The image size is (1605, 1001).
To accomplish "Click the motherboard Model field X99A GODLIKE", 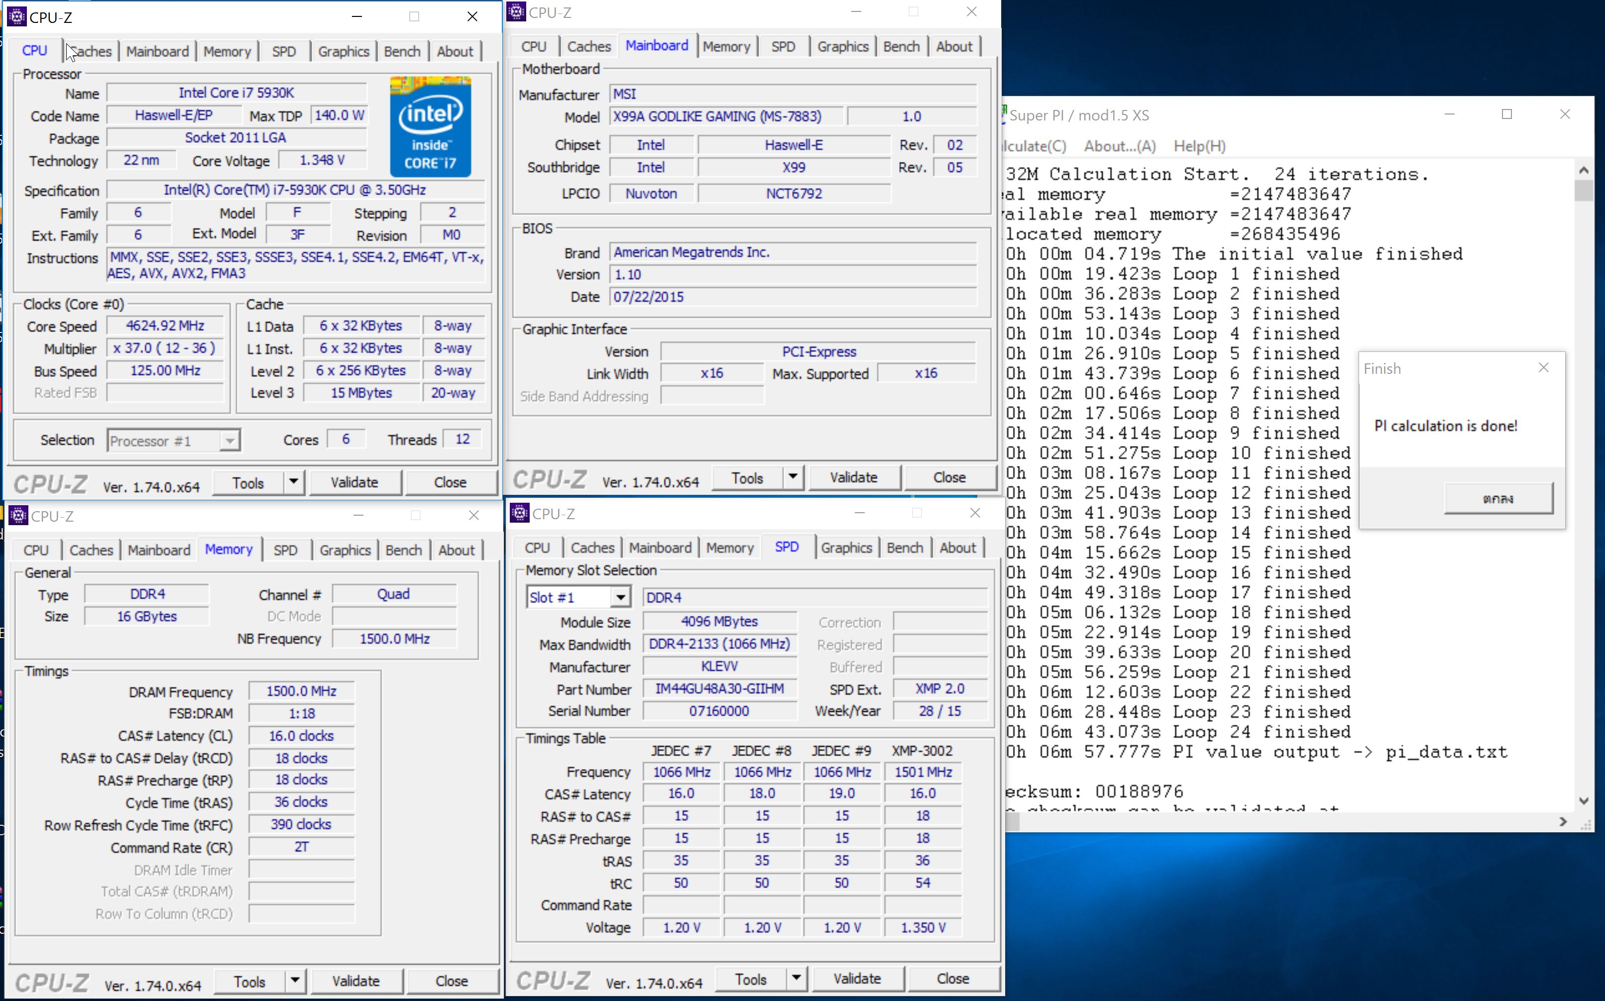I will (726, 116).
